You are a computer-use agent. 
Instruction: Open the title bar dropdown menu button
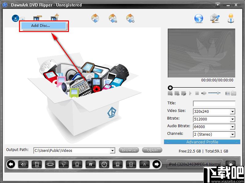[x=217, y=5]
